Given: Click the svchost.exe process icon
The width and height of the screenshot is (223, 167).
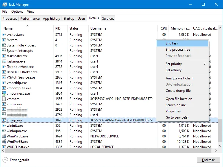Looking at the screenshot, I should pos(4,35).
